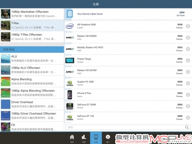Image resolution: width=192 pixels, height=144 pixels.
Task: Click the Driver Overhead blue thumbnail
Action: coord(5,104)
